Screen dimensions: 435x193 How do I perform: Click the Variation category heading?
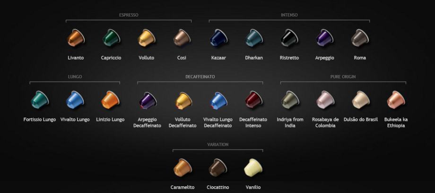pos(218,144)
